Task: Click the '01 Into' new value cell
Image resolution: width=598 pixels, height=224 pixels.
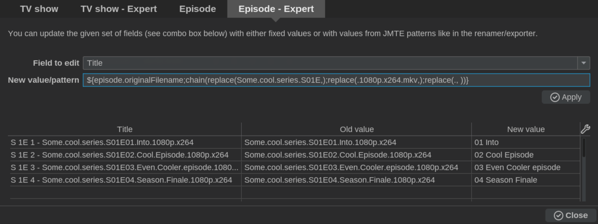Action: click(526, 142)
